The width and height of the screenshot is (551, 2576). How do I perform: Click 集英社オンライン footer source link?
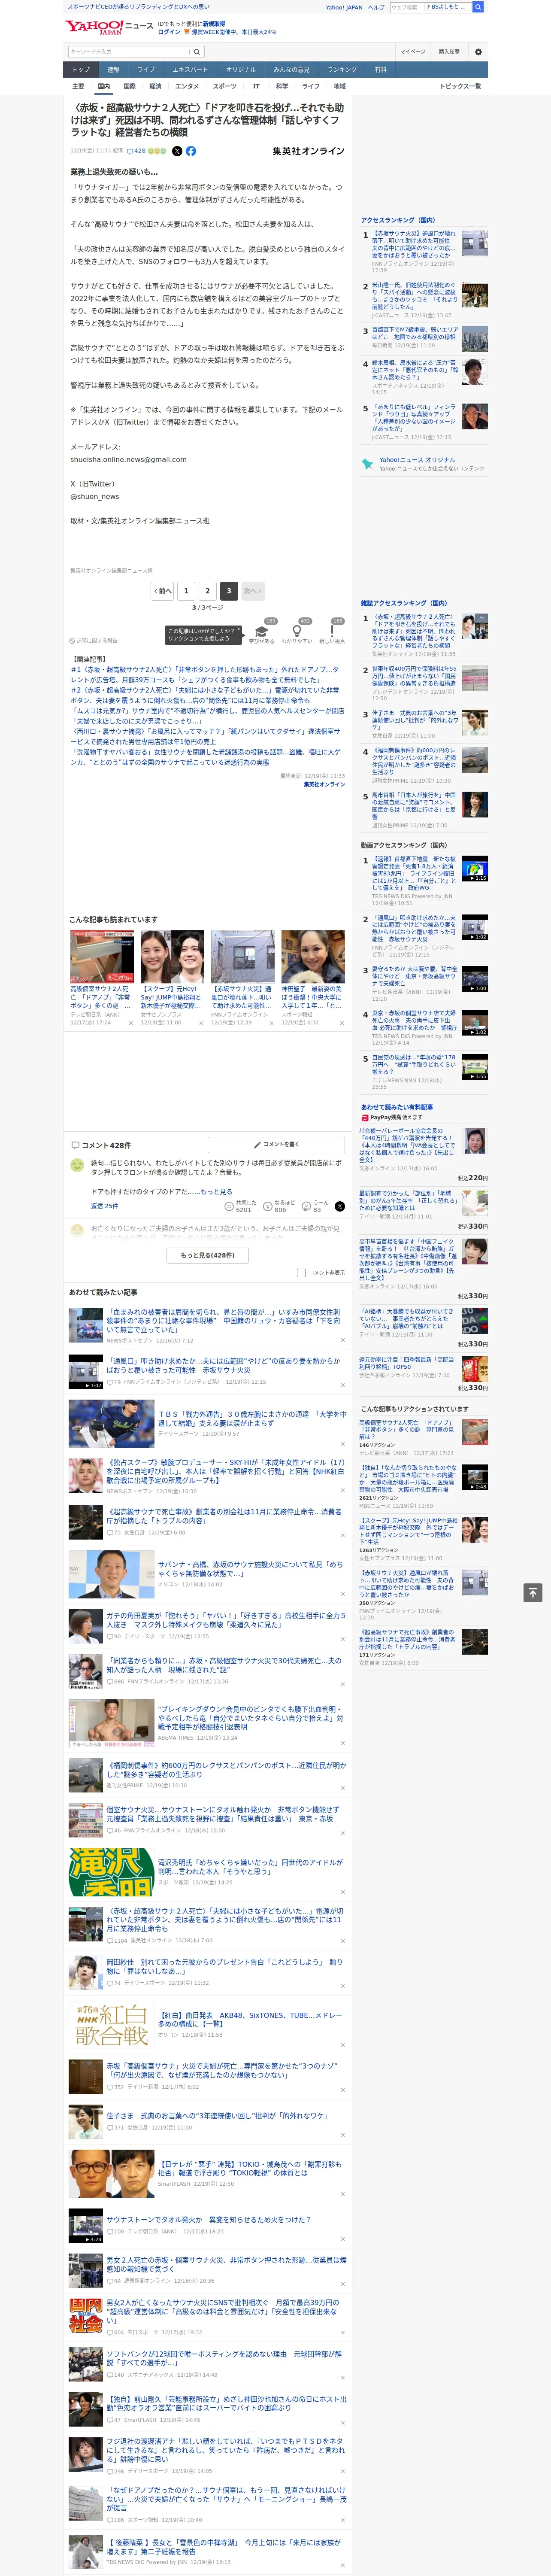324,784
